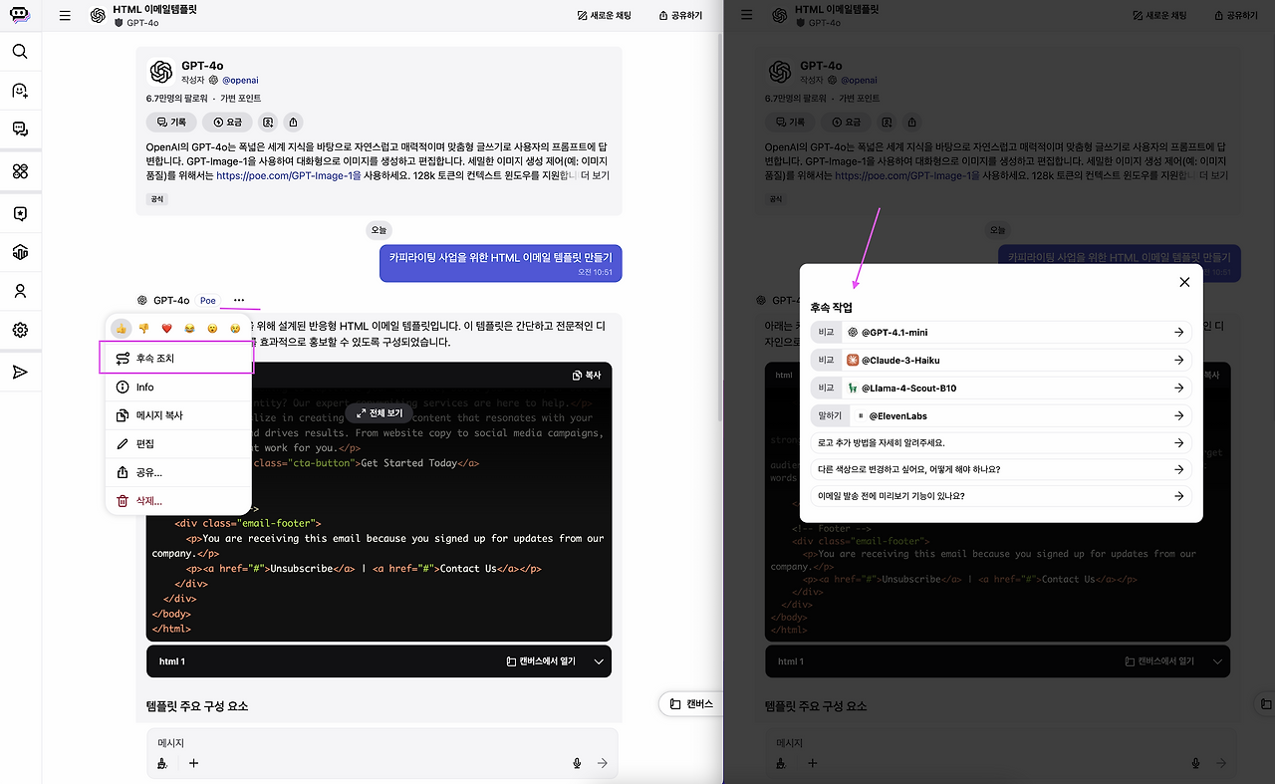Close the 후속 작업 dialog with X

pos(1184,282)
